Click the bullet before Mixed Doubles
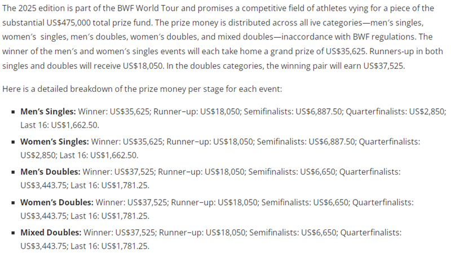Image resolution: width=451 pixels, height=257 pixels. point(13,233)
